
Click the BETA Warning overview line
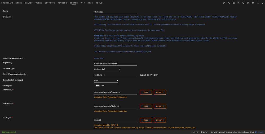point(150,25)
